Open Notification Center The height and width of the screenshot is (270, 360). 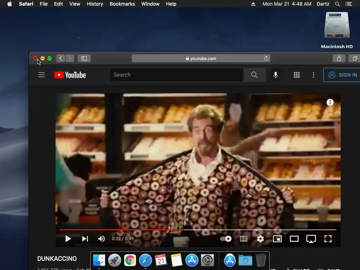349,4
